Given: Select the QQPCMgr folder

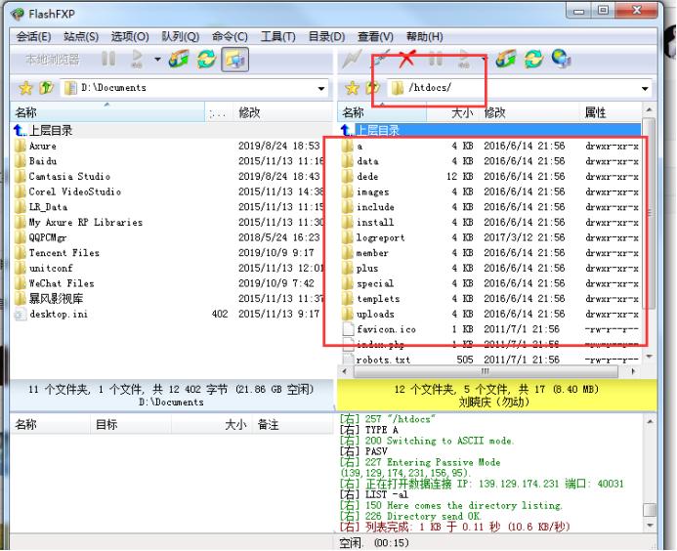Looking at the screenshot, I should tap(48, 237).
